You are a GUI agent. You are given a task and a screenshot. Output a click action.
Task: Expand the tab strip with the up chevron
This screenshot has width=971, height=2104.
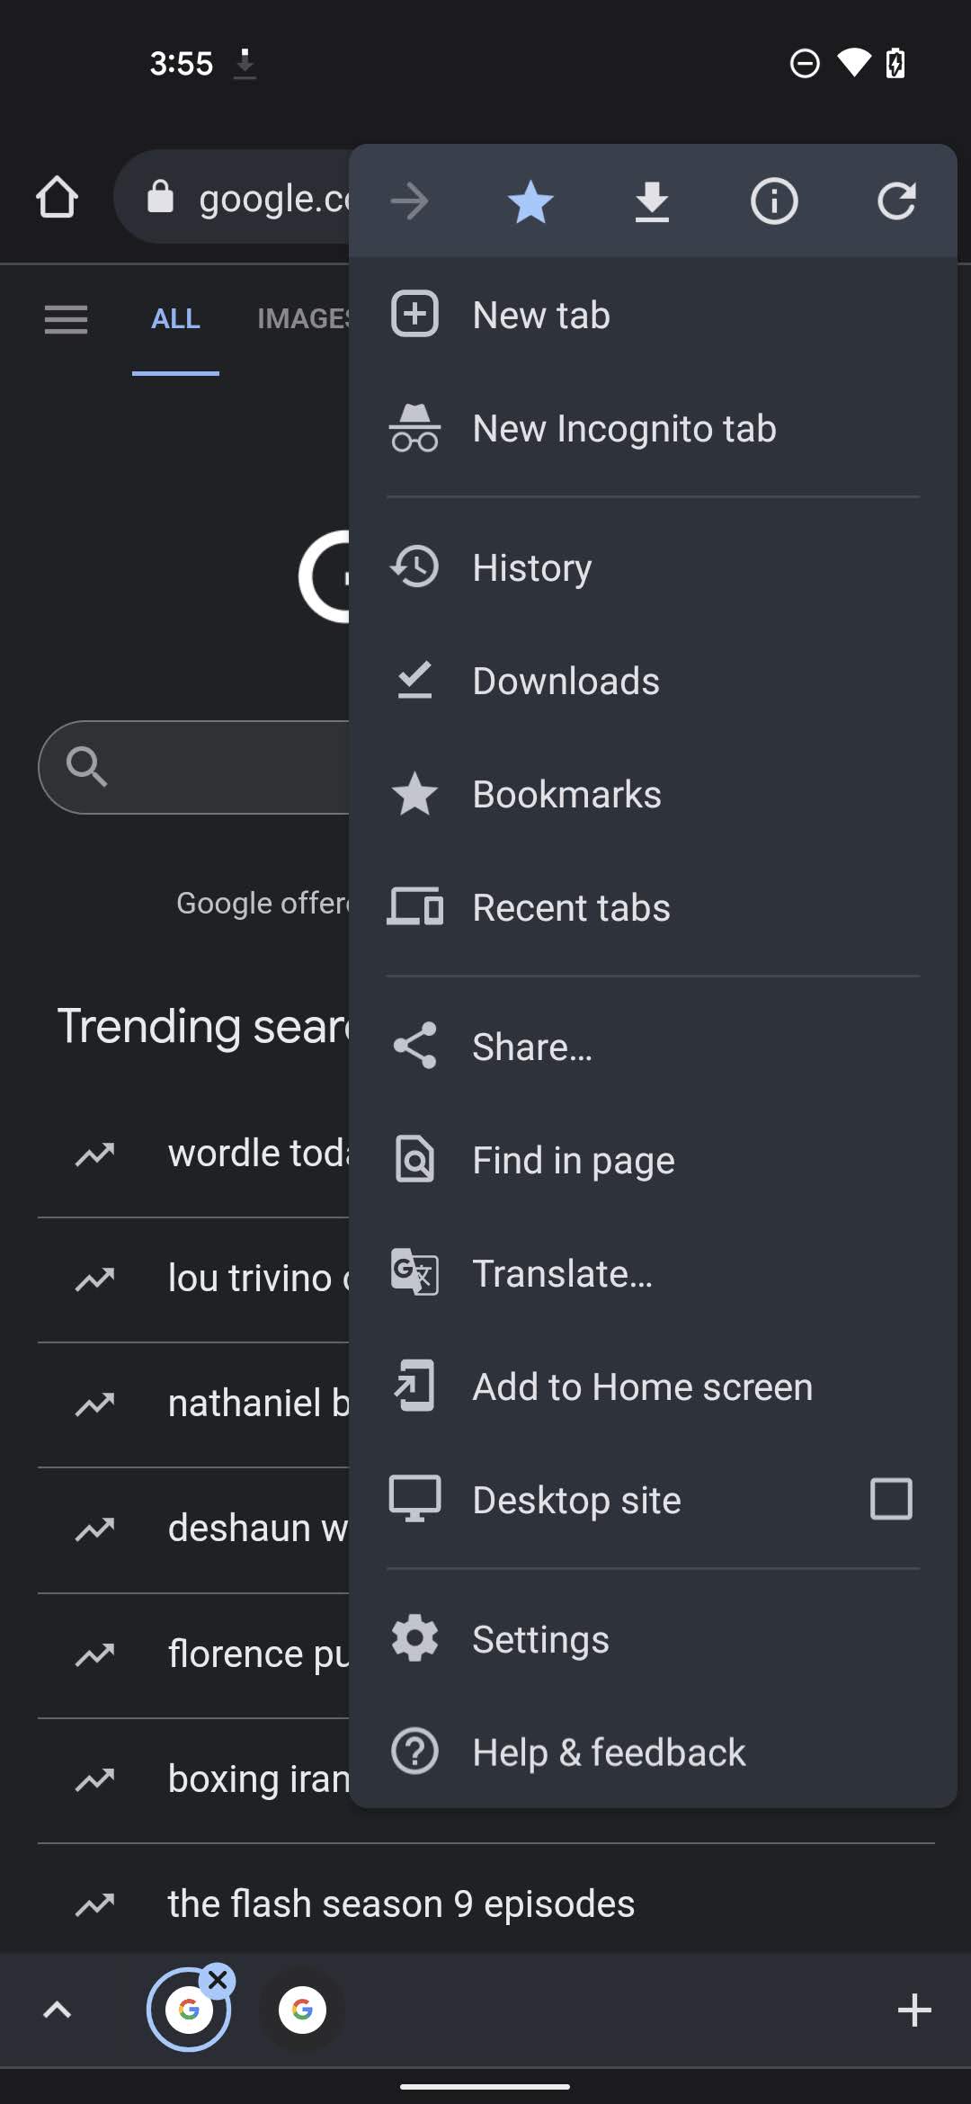tap(57, 2010)
